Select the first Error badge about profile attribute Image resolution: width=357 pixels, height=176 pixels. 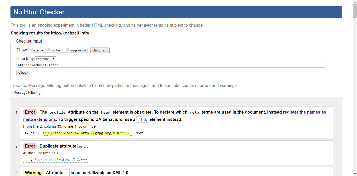point(30,112)
